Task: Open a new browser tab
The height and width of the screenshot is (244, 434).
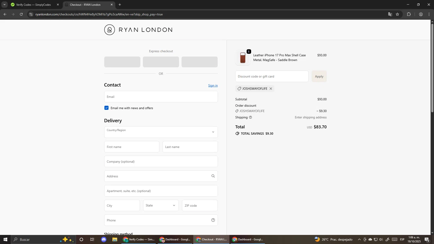Action: pyautogui.click(x=120, y=5)
